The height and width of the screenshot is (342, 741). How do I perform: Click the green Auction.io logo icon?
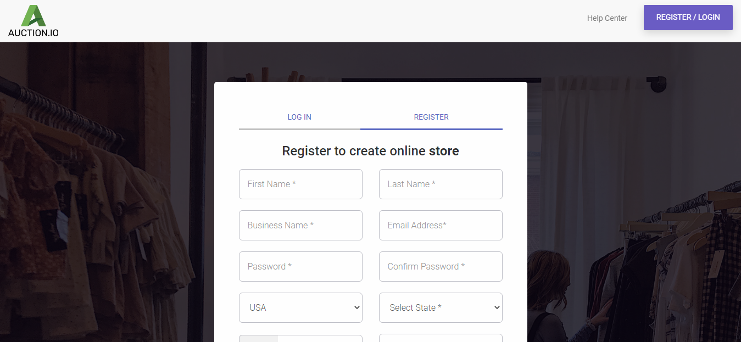coord(33,15)
